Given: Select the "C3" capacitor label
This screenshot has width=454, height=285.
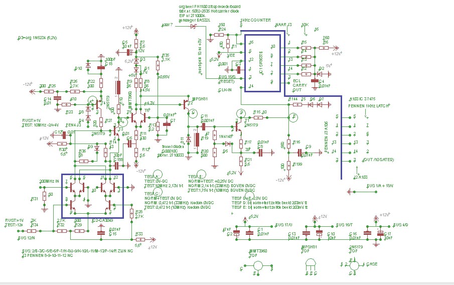Looking at the screenshot, I should pos(238,64).
